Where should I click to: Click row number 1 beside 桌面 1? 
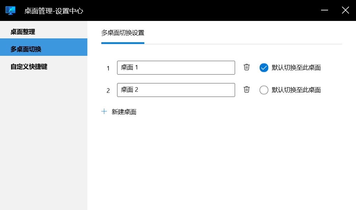click(108, 68)
